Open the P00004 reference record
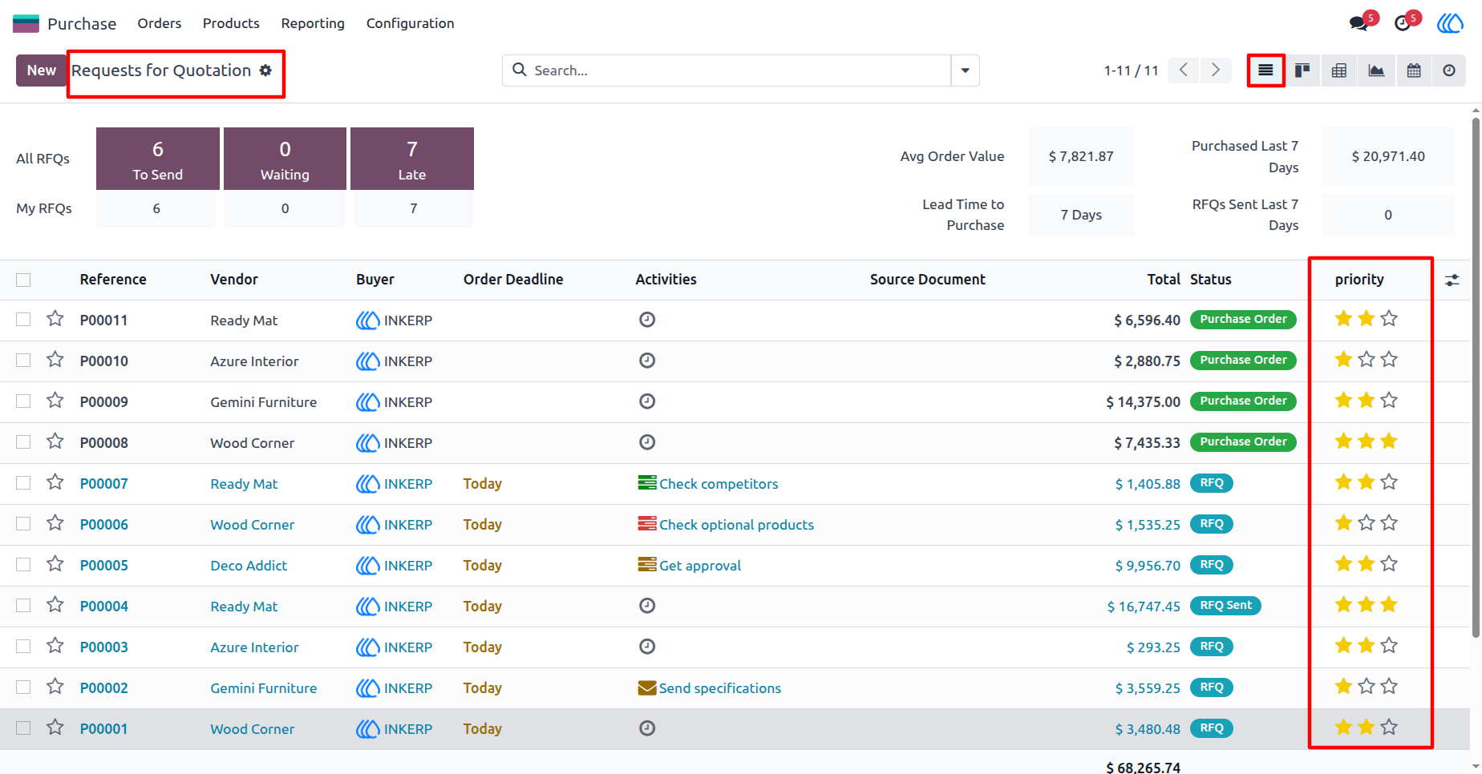Viewport: 1482px width, 774px height. point(104,607)
